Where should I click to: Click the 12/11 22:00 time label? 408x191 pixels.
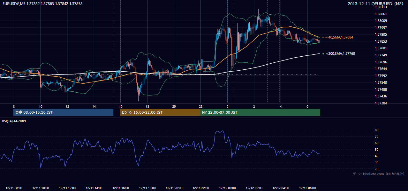(200, 188)
